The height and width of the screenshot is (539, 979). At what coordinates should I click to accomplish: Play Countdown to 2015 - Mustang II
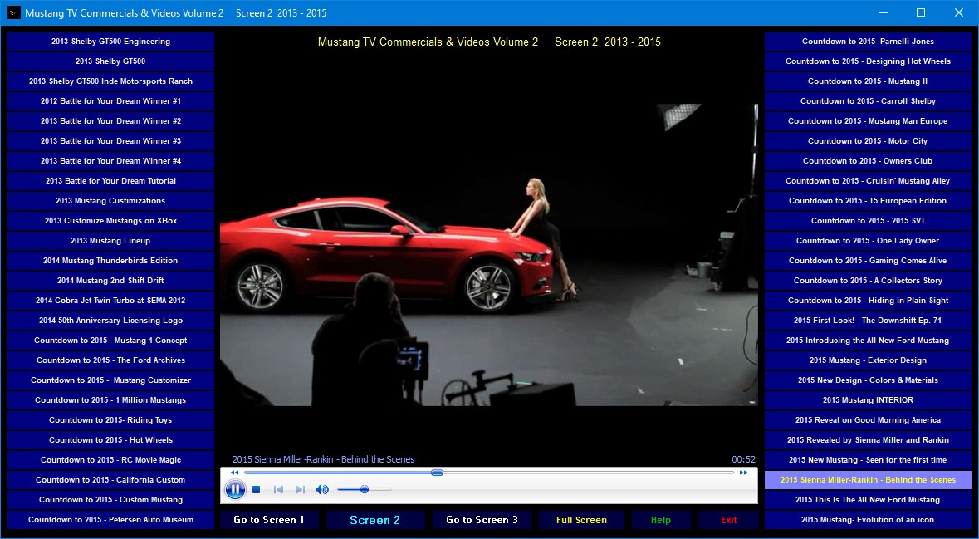[868, 81]
